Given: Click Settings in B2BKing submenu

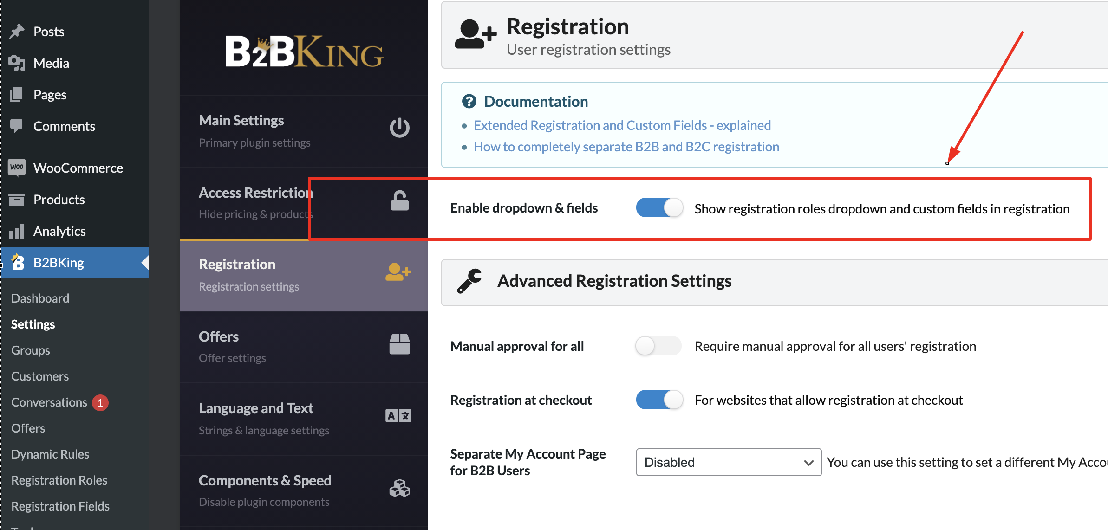Looking at the screenshot, I should tap(33, 324).
